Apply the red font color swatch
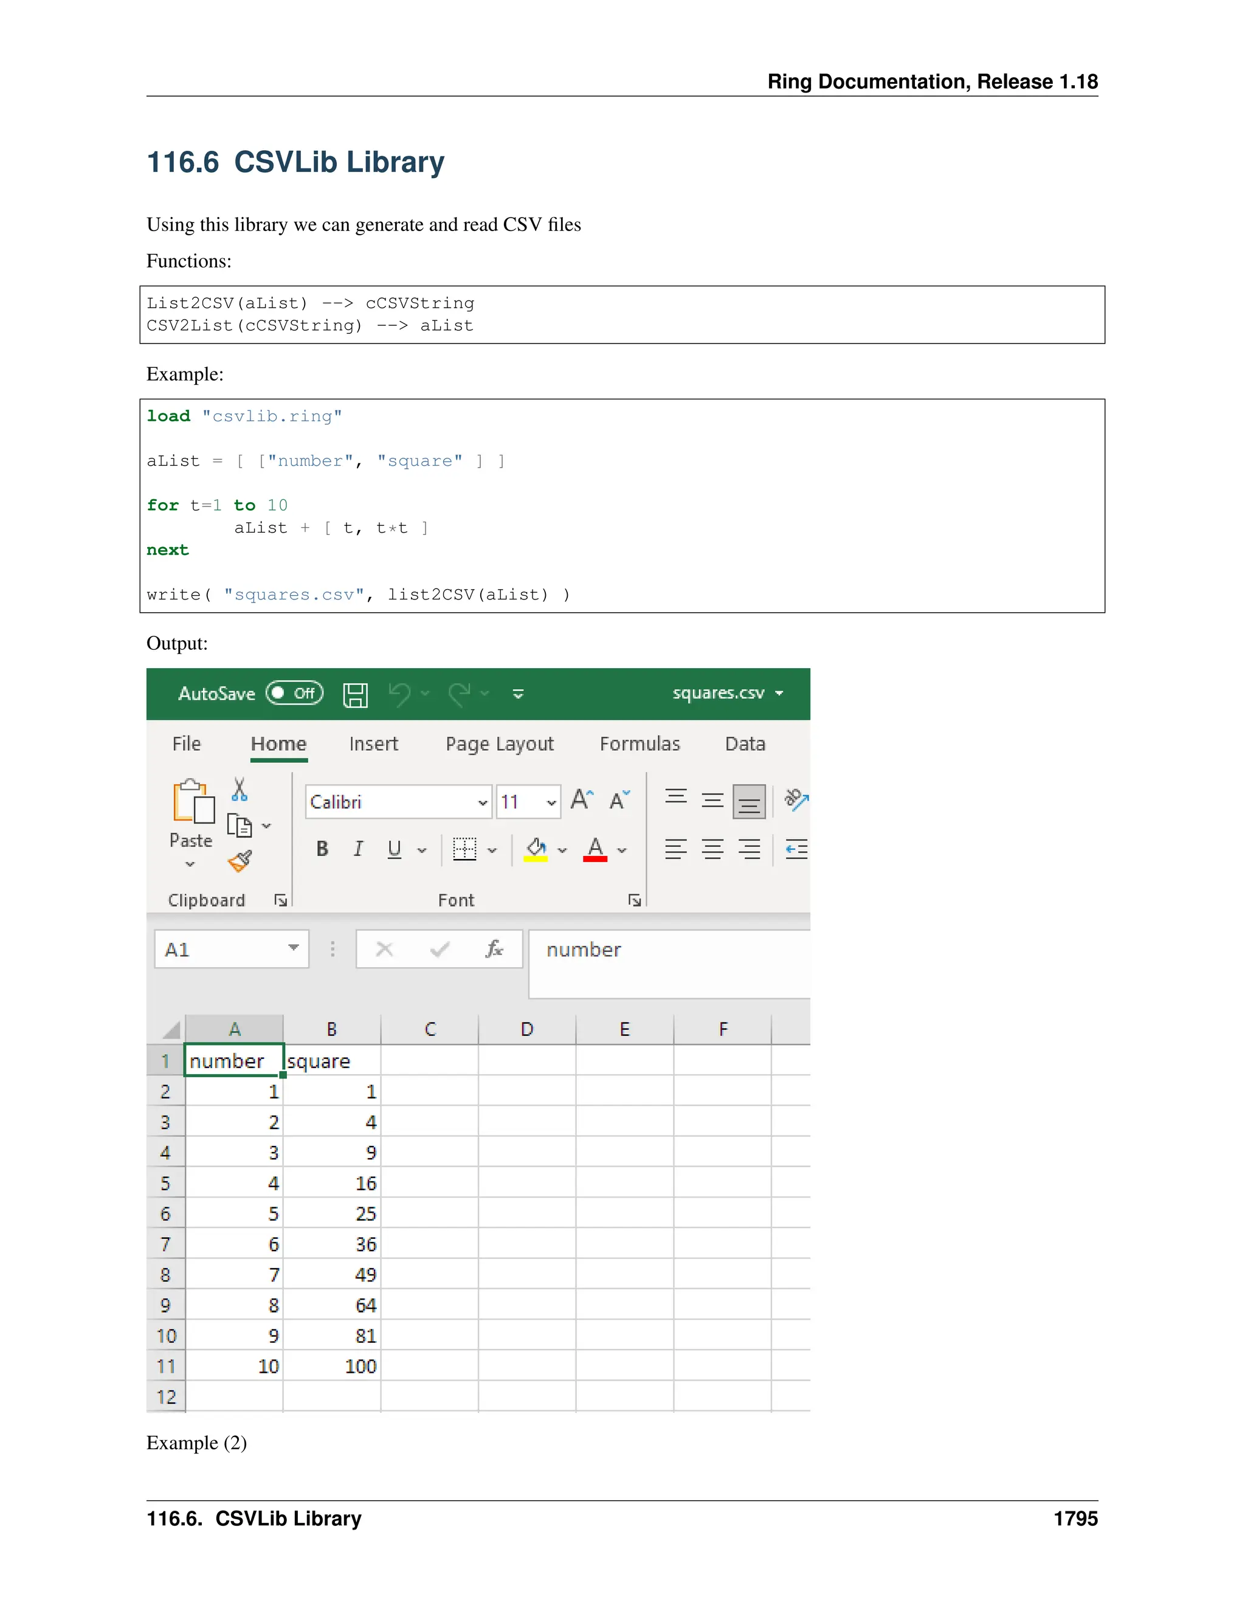Image resolution: width=1245 pixels, height=1611 pixels. coord(595,850)
